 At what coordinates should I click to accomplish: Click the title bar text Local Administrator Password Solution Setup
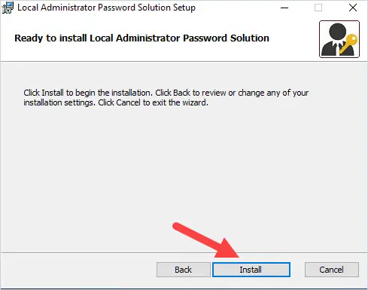tap(106, 8)
